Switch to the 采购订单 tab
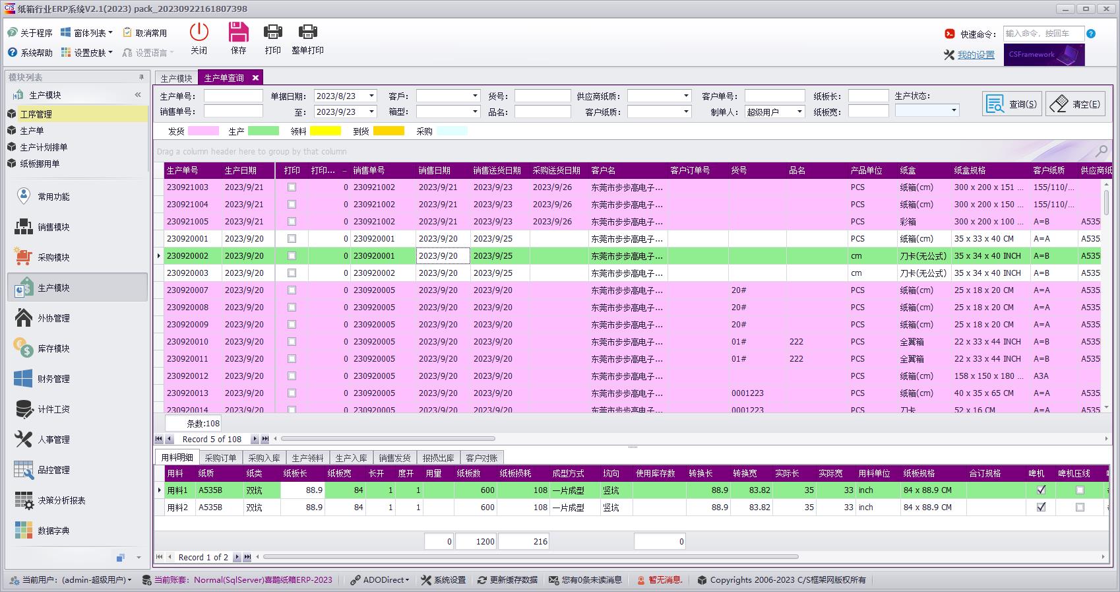This screenshot has width=1120, height=592. 220,457
